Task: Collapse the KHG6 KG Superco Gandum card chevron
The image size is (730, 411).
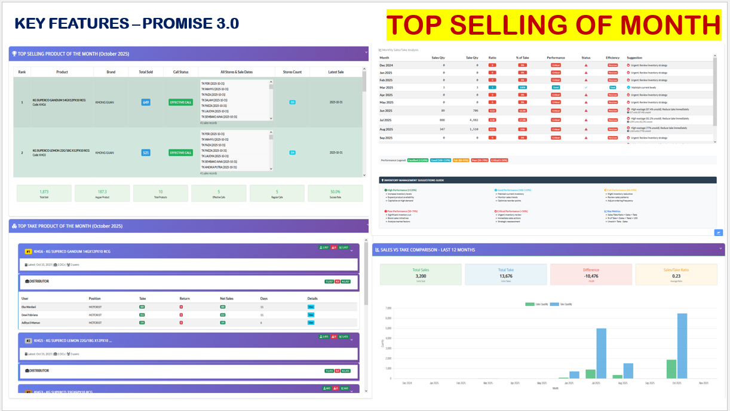Action: (352, 251)
